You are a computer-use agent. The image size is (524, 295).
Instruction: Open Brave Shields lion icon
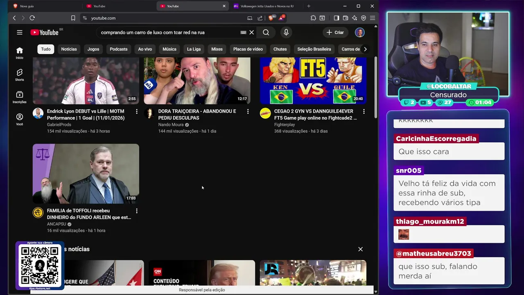(x=271, y=18)
